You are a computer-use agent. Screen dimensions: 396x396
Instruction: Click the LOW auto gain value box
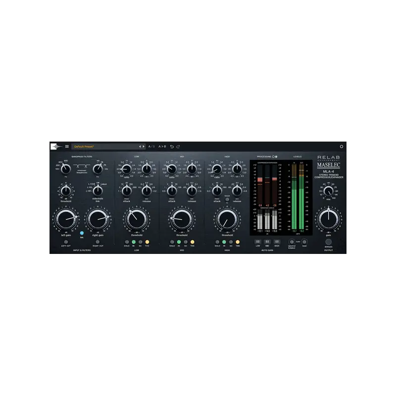tap(258, 242)
